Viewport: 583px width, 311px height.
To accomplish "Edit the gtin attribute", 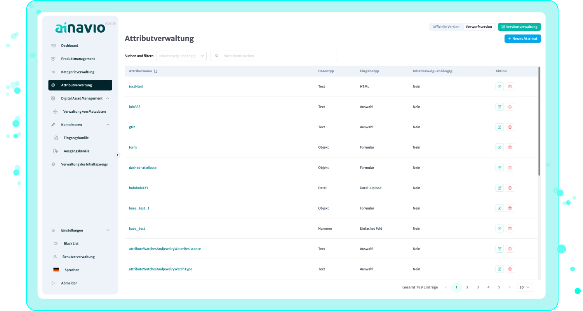I will point(499,127).
